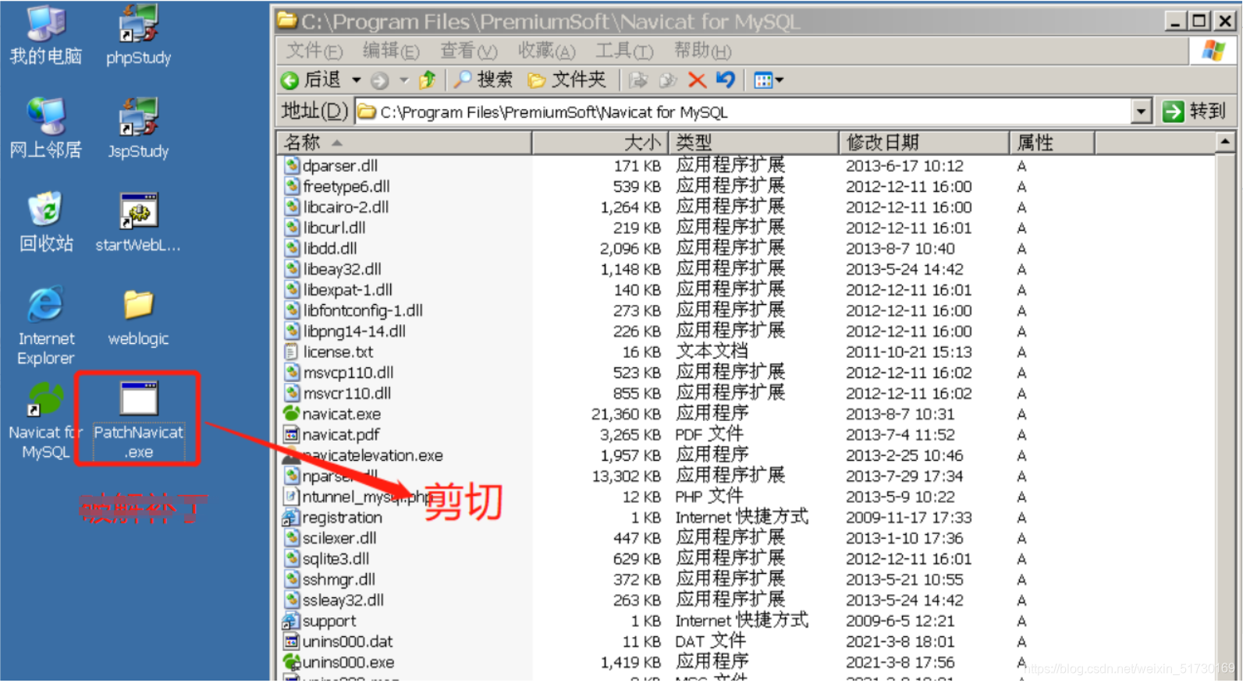
Task: Select the PatchNavicat.exe desktop icon
Action: pyautogui.click(x=139, y=421)
